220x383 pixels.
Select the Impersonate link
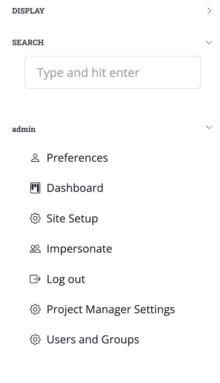tap(79, 249)
